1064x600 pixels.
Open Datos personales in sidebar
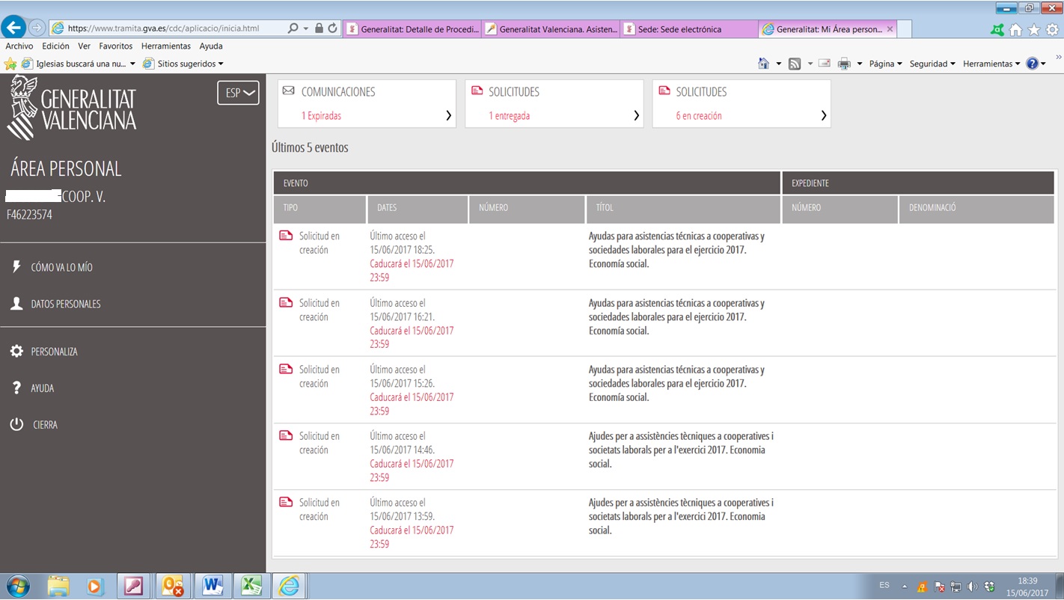(66, 304)
